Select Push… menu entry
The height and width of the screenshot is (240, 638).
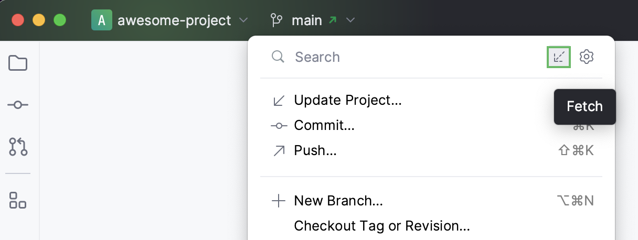click(315, 151)
